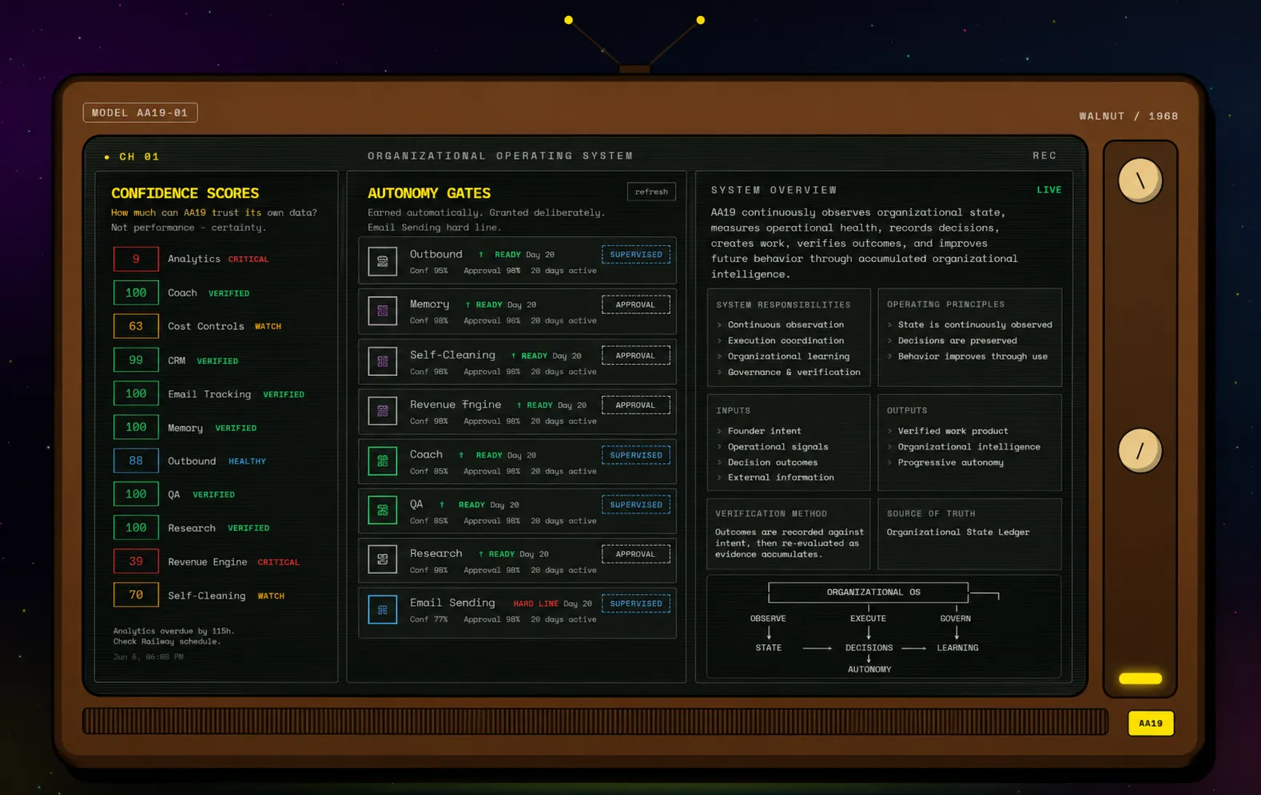Viewport: 1261px width, 795px height.
Task: Click SUPERVISED badge on Outbound gate
Action: (x=636, y=255)
